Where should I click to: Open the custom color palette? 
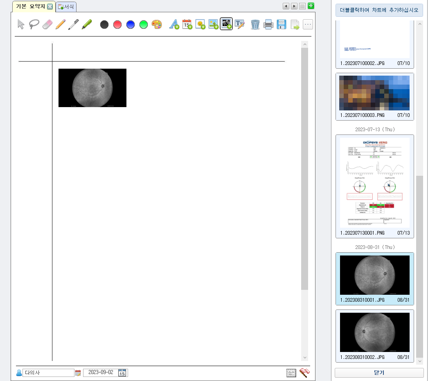[x=157, y=25]
